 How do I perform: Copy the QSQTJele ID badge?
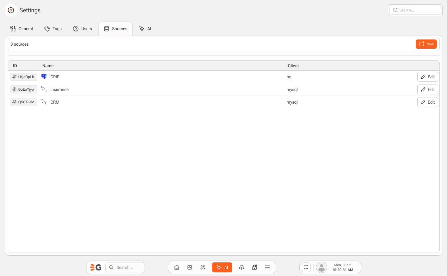point(24,102)
